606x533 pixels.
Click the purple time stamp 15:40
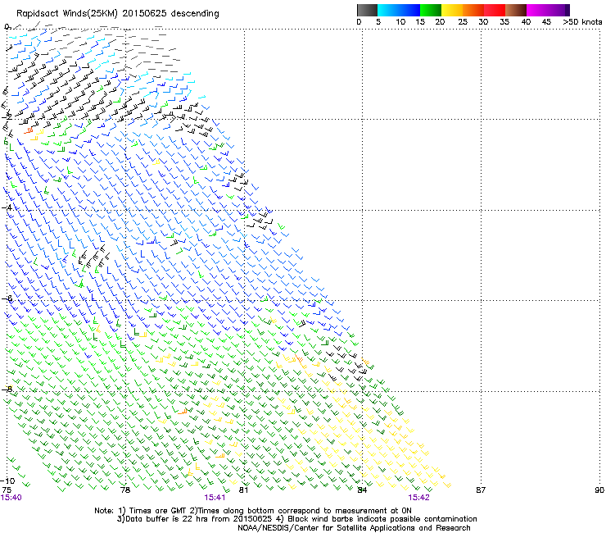coord(11,498)
